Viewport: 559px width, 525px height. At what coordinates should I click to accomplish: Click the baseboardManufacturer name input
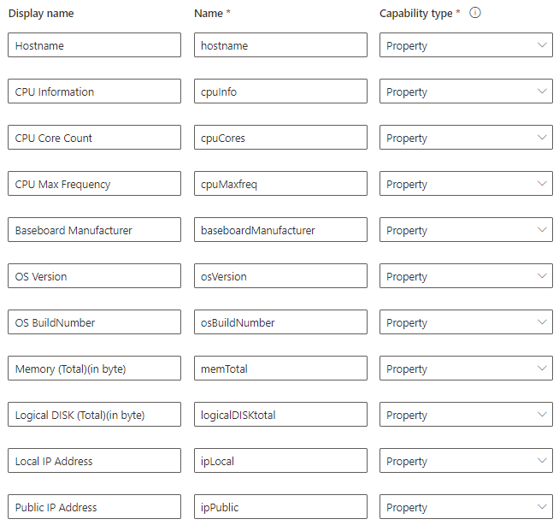[280, 230]
